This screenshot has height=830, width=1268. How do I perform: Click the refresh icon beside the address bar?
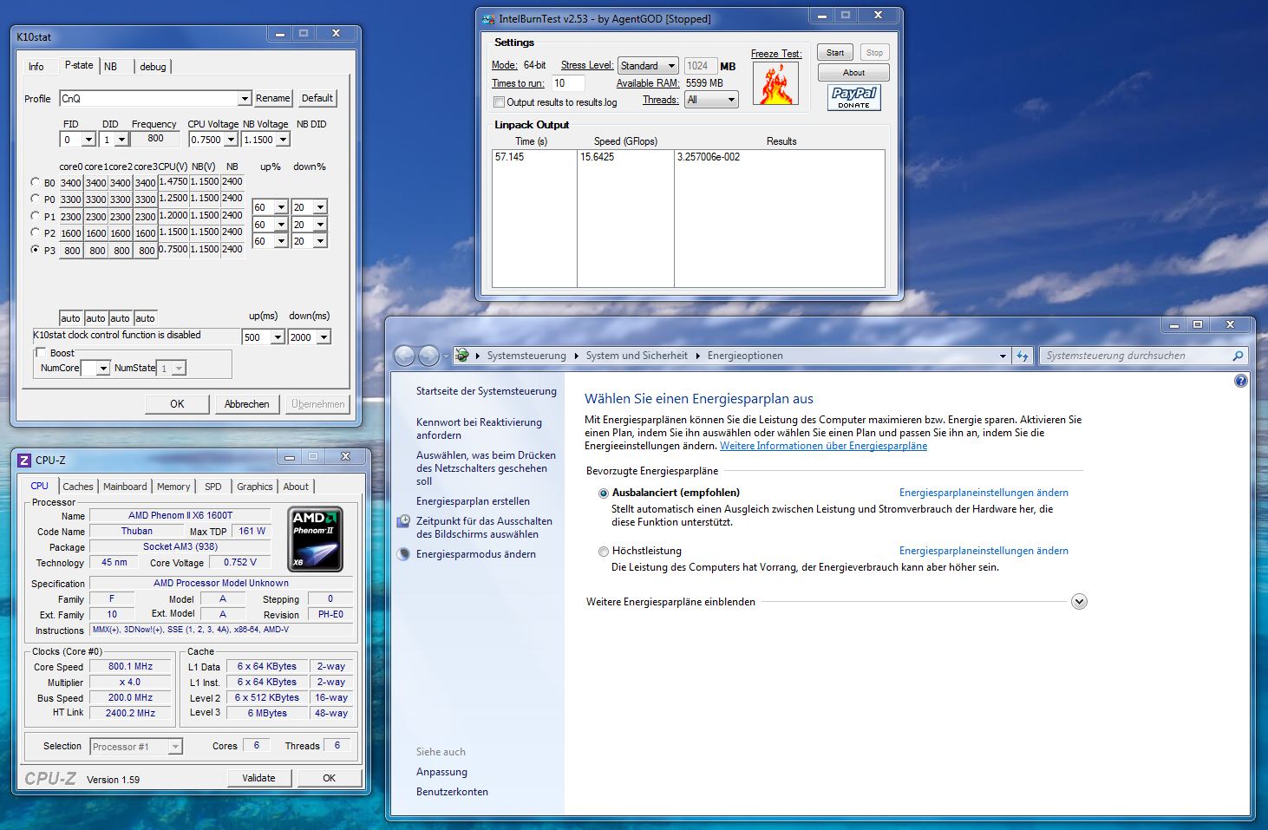1023,356
